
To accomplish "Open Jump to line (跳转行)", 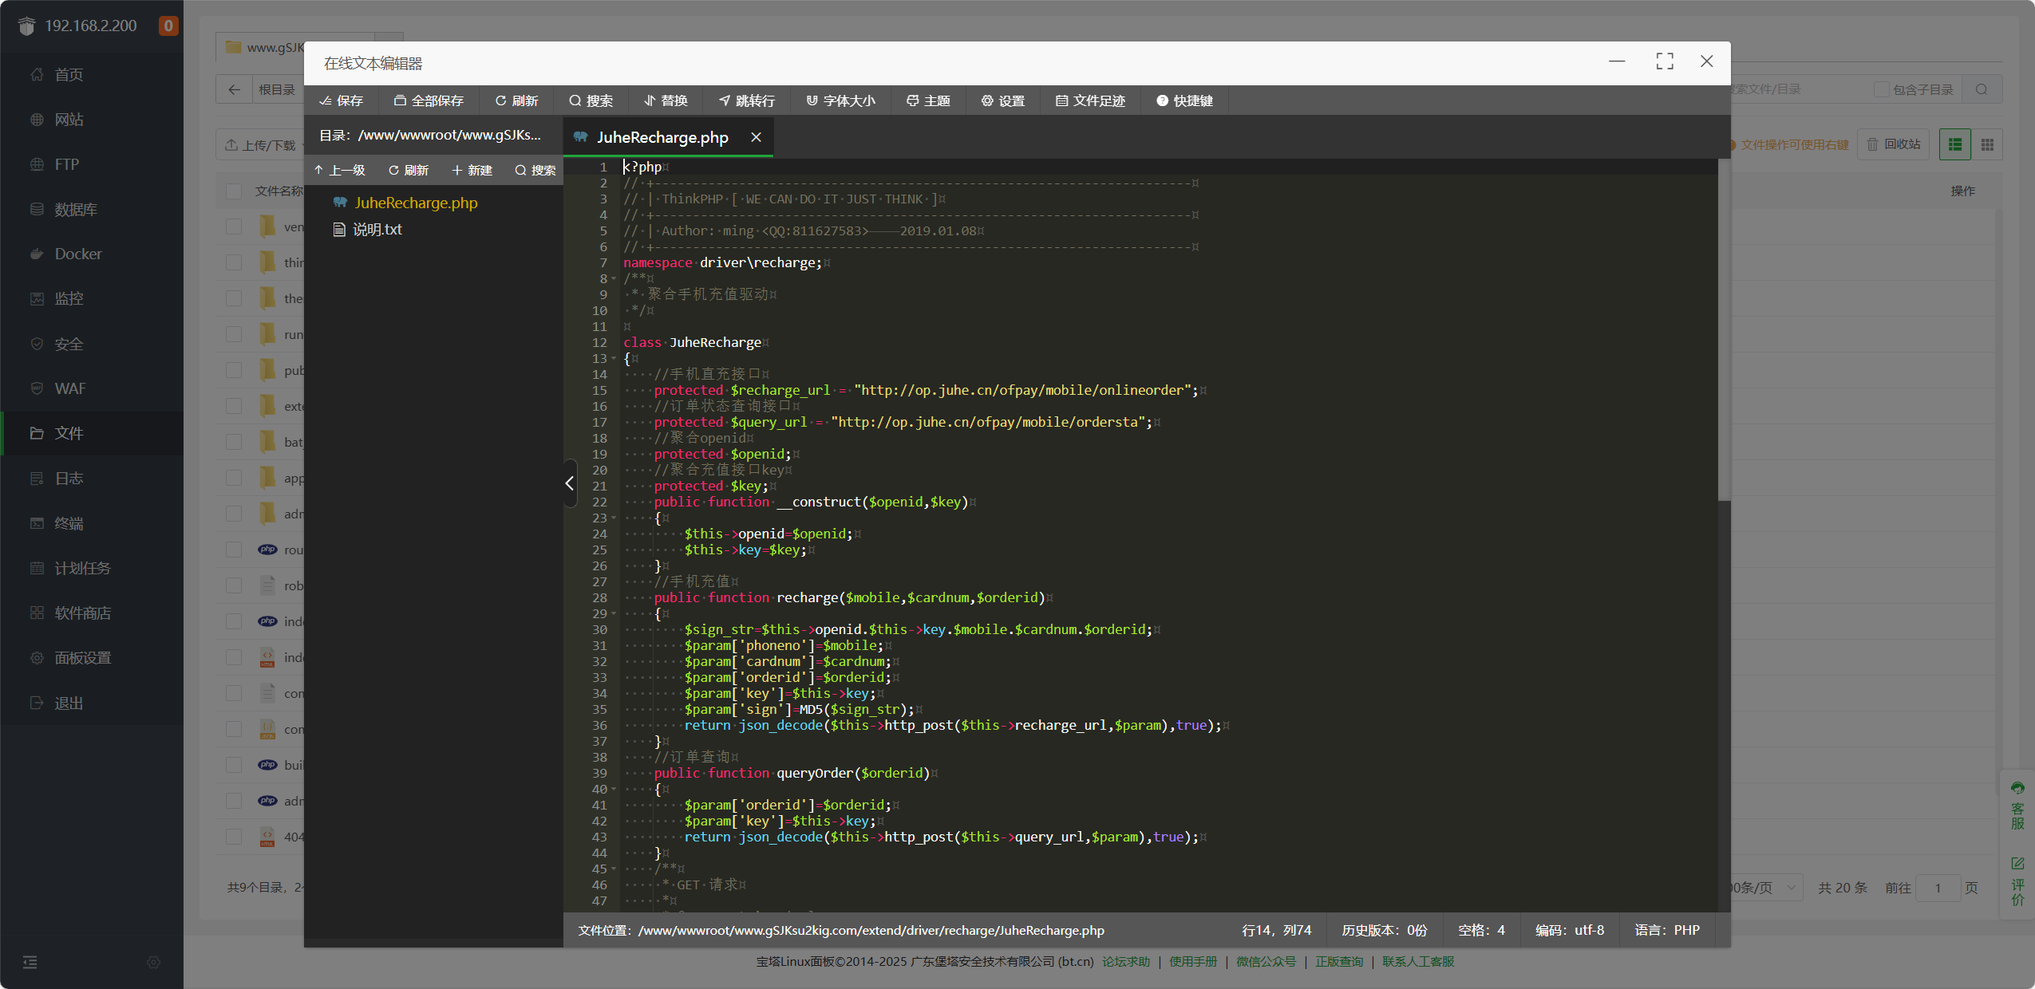I will pyautogui.click(x=746, y=100).
